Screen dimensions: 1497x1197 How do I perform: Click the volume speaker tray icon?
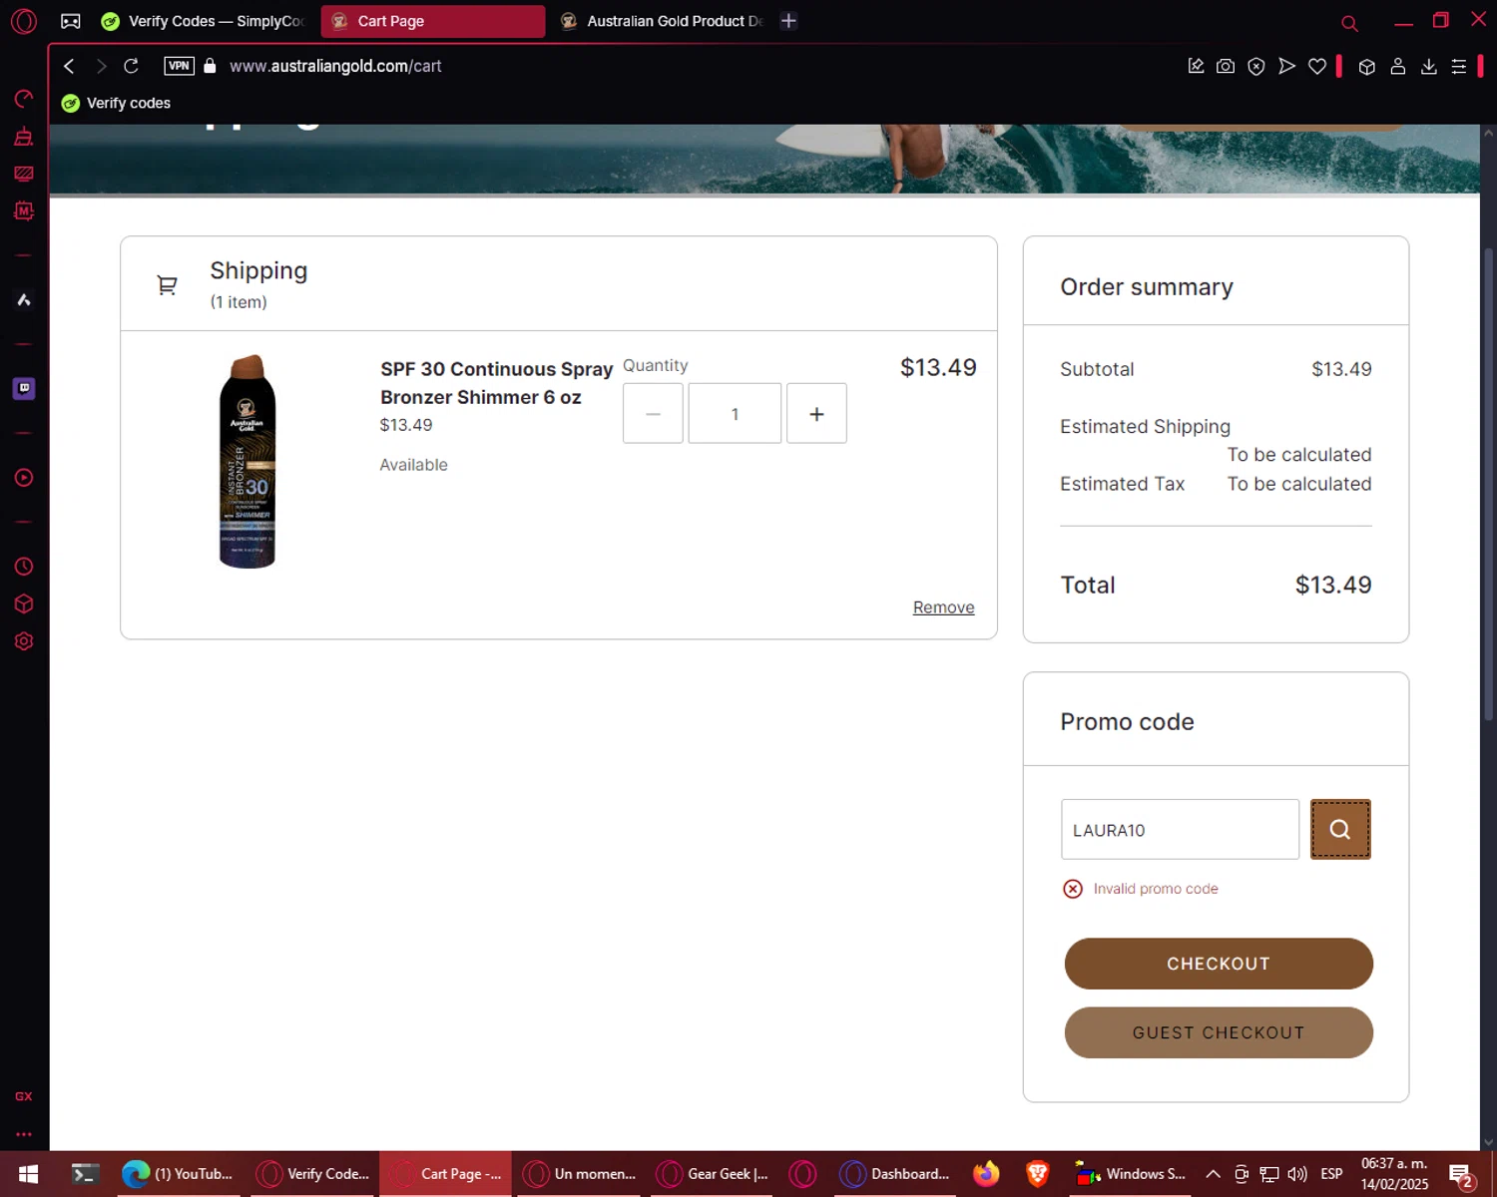point(1297,1174)
